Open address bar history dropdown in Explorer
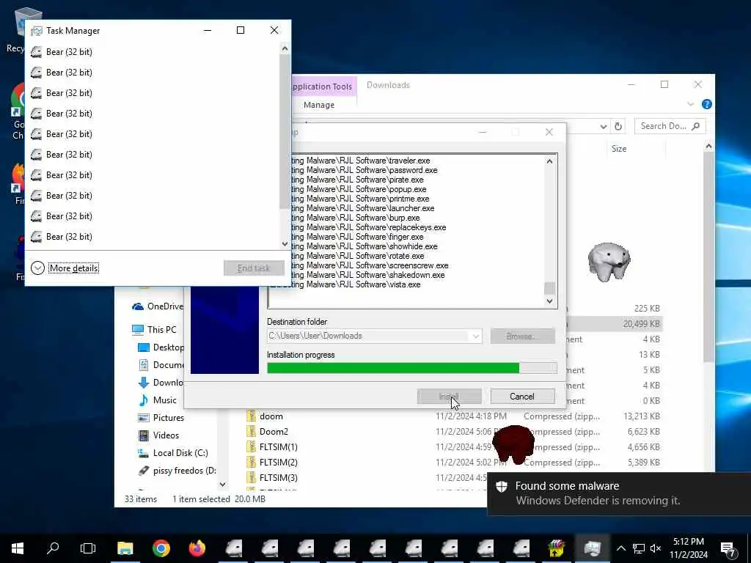Image resolution: width=751 pixels, height=563 pixels. tap(604, 126)
